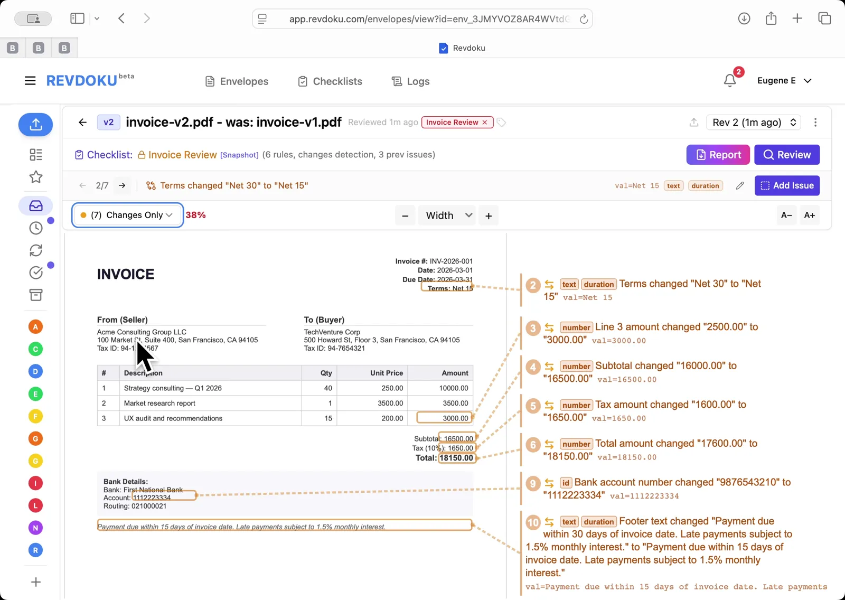Click the pencil edit icon near Add Issue
This screenshot has height=600, width=845.
[x=739, y=185]
